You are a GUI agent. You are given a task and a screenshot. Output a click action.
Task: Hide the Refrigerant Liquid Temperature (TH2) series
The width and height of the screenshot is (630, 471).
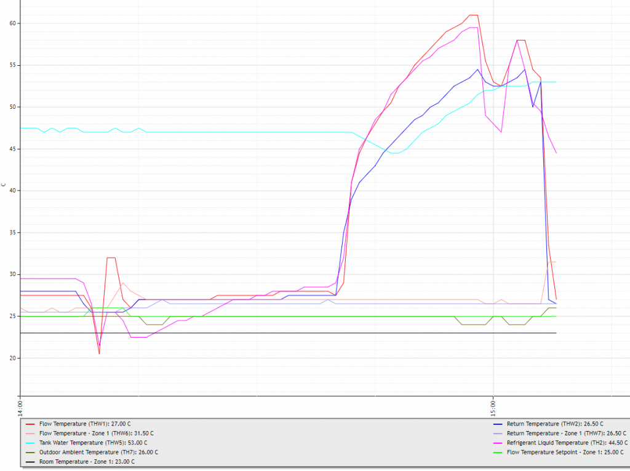[x=567, y=442]
